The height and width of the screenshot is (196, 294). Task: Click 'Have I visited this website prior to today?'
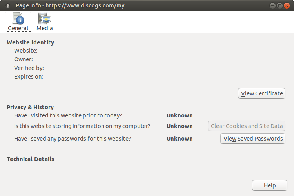(x=68, y=115)
